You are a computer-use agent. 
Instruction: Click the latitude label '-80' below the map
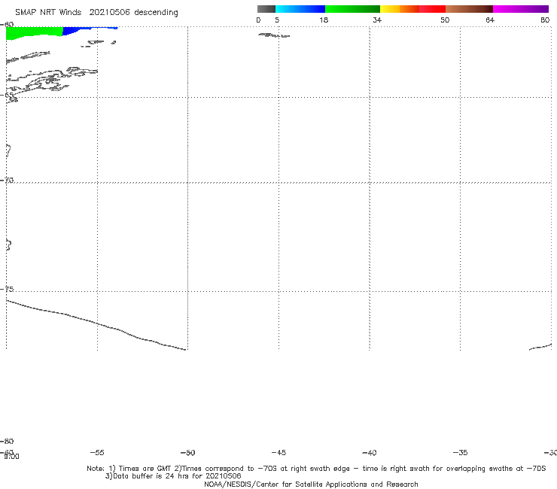click(x=7, y=441)
